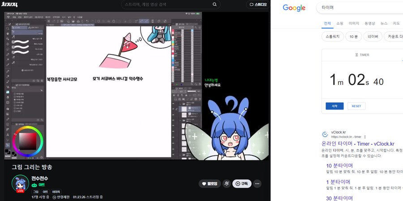Reset the Google timer with RESET

(356, 106)
